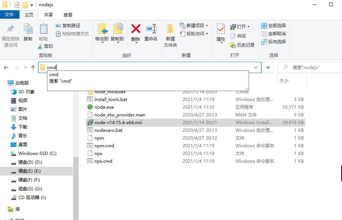Open the File (文件) tab
The height and width of the screenshot is (220, 342).
[10, 15]
